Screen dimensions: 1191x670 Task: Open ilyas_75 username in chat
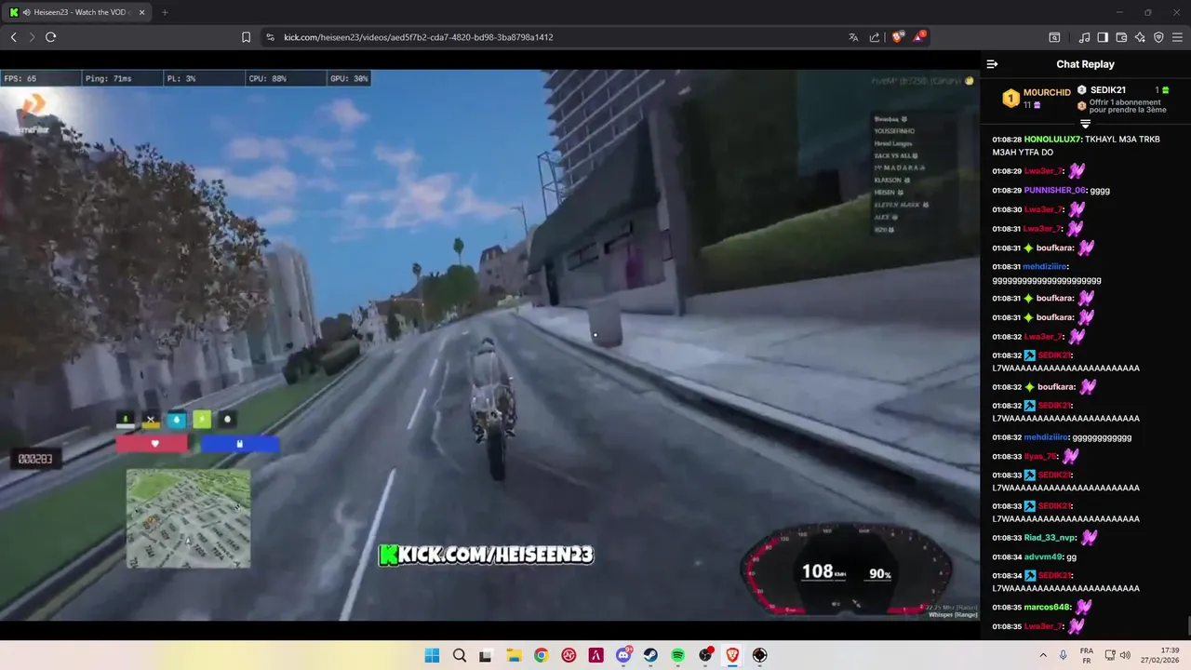coord(1040,457)
